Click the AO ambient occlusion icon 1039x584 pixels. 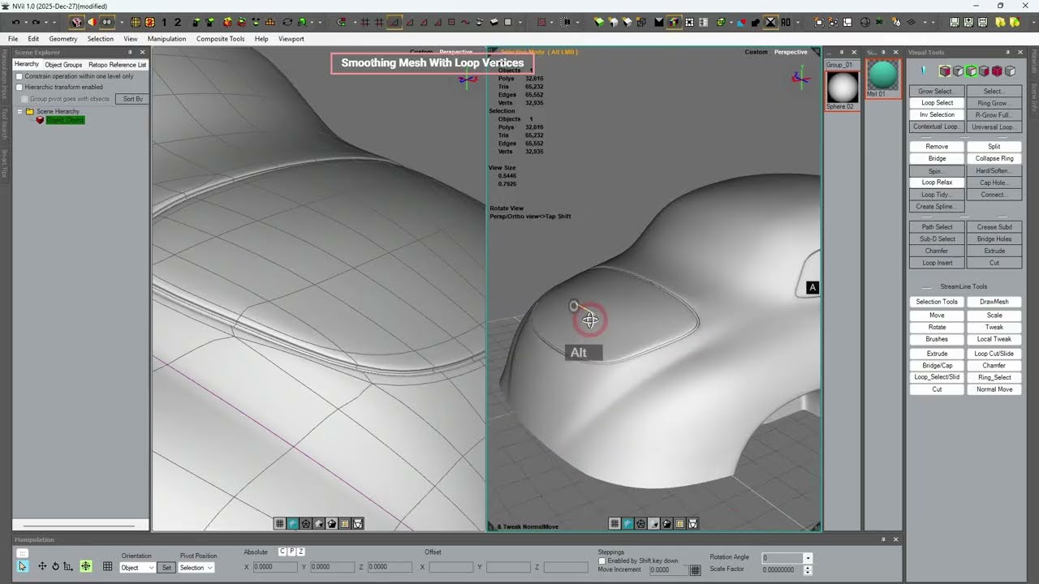click(786, 23)
